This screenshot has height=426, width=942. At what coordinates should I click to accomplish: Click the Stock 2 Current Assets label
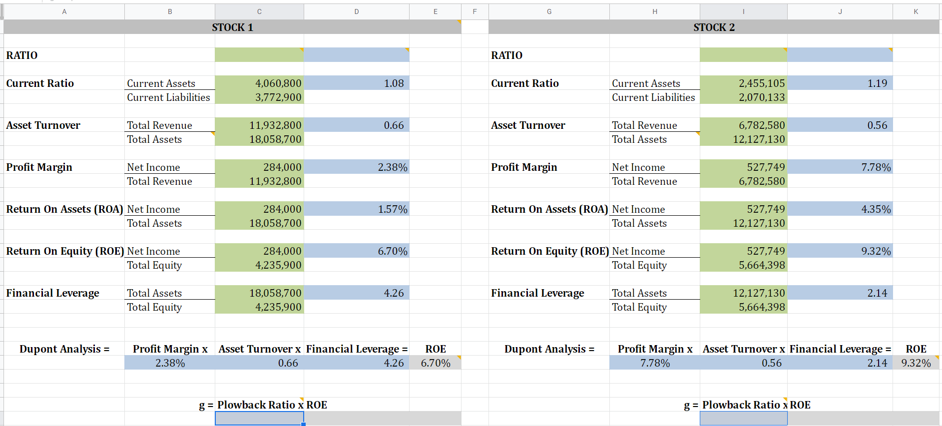646,83
